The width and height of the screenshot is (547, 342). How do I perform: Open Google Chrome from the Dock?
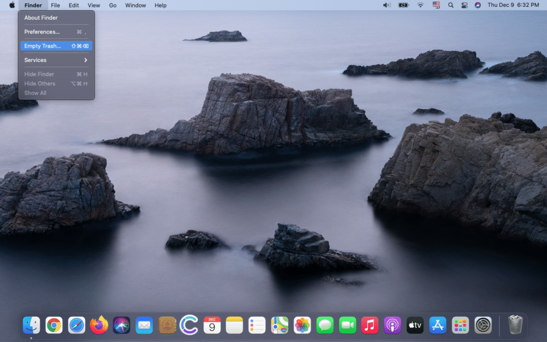click(x=54, y=325)
